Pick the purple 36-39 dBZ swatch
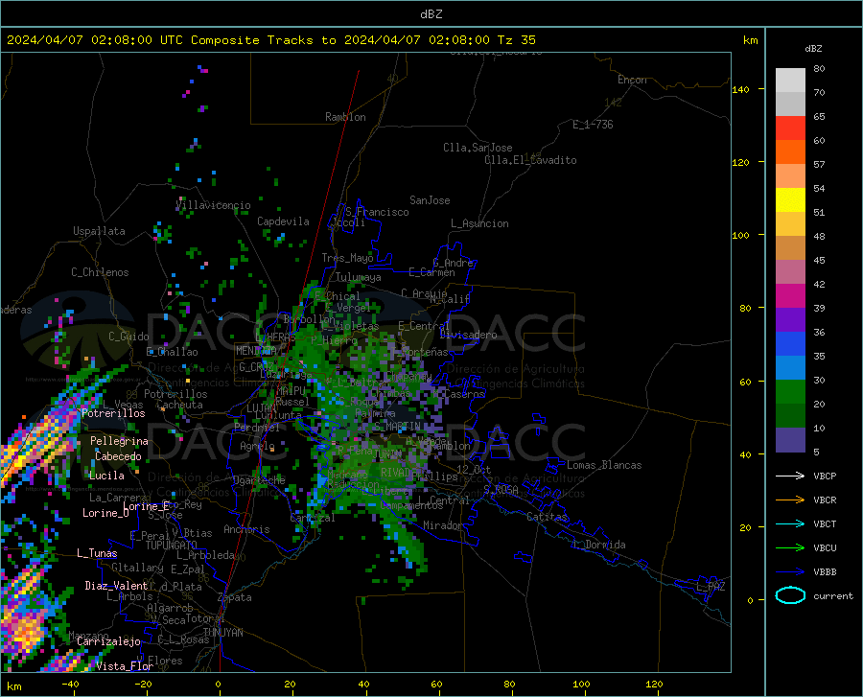863x697 pixels. 790,319
